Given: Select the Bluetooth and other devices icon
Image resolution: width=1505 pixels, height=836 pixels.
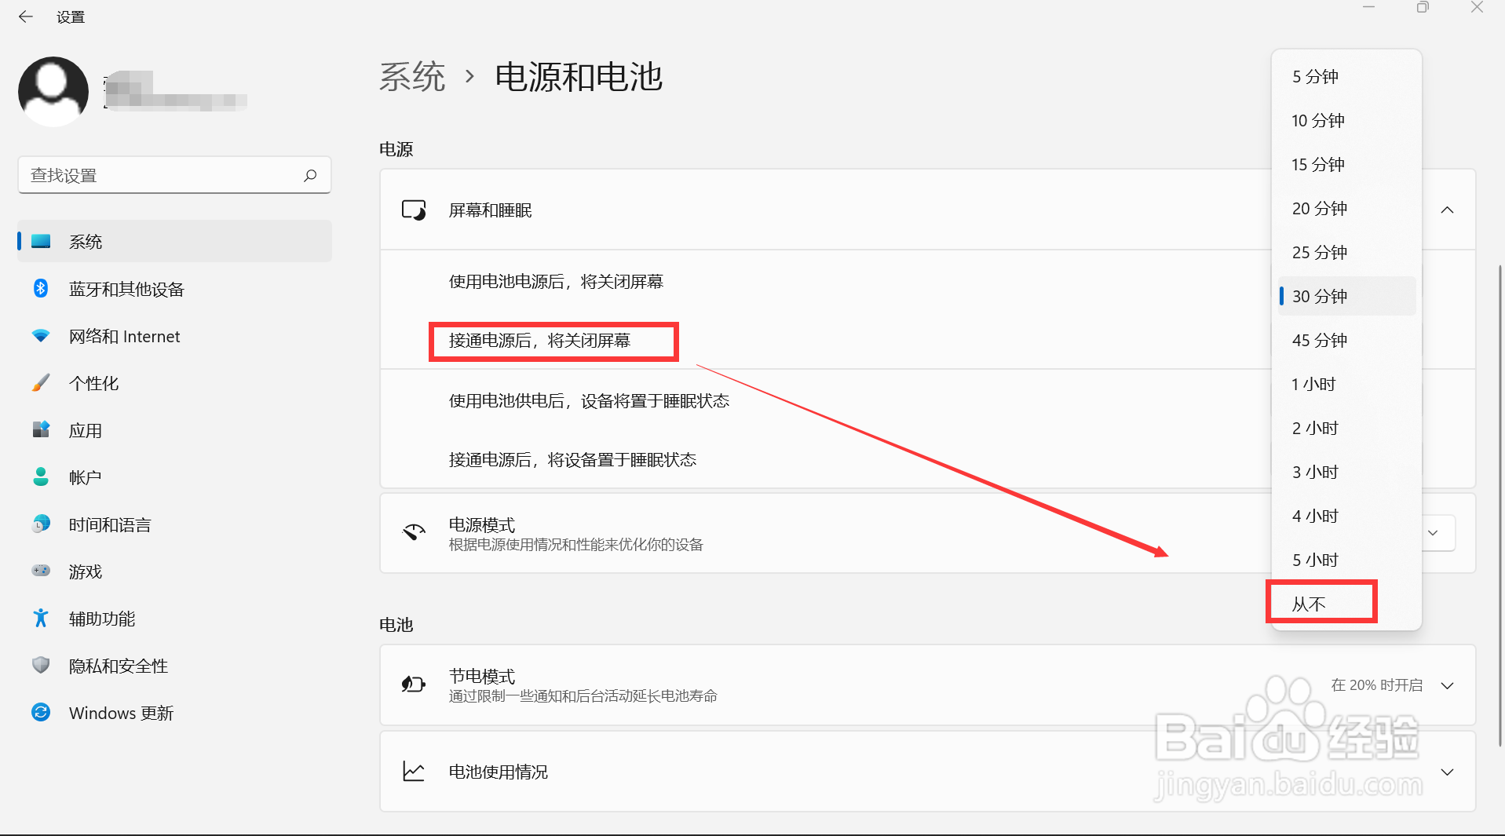Looking at the screenshot, I should point(41,288).
